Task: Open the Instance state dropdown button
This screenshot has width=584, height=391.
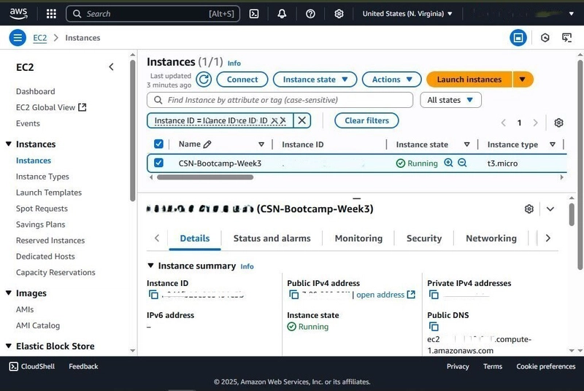Action: pyautogui.click(x=315, y=80)
